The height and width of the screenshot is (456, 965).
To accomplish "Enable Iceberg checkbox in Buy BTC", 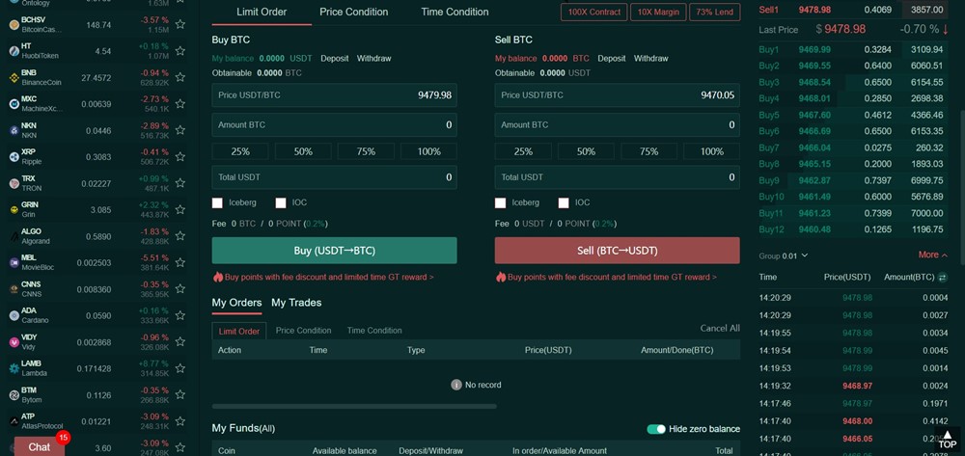I will coord(218,203).
